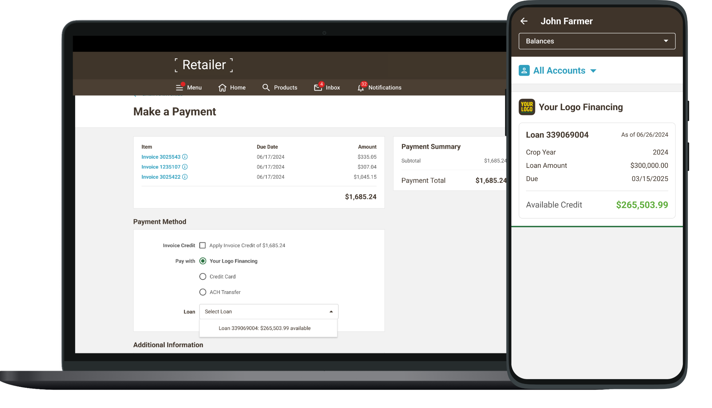Open the Balances dropdown on phone
The width and height of the screenshot is (712, 408).
point(597,41)
